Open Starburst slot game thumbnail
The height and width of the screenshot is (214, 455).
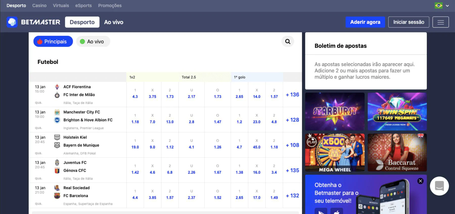(335, 111)
